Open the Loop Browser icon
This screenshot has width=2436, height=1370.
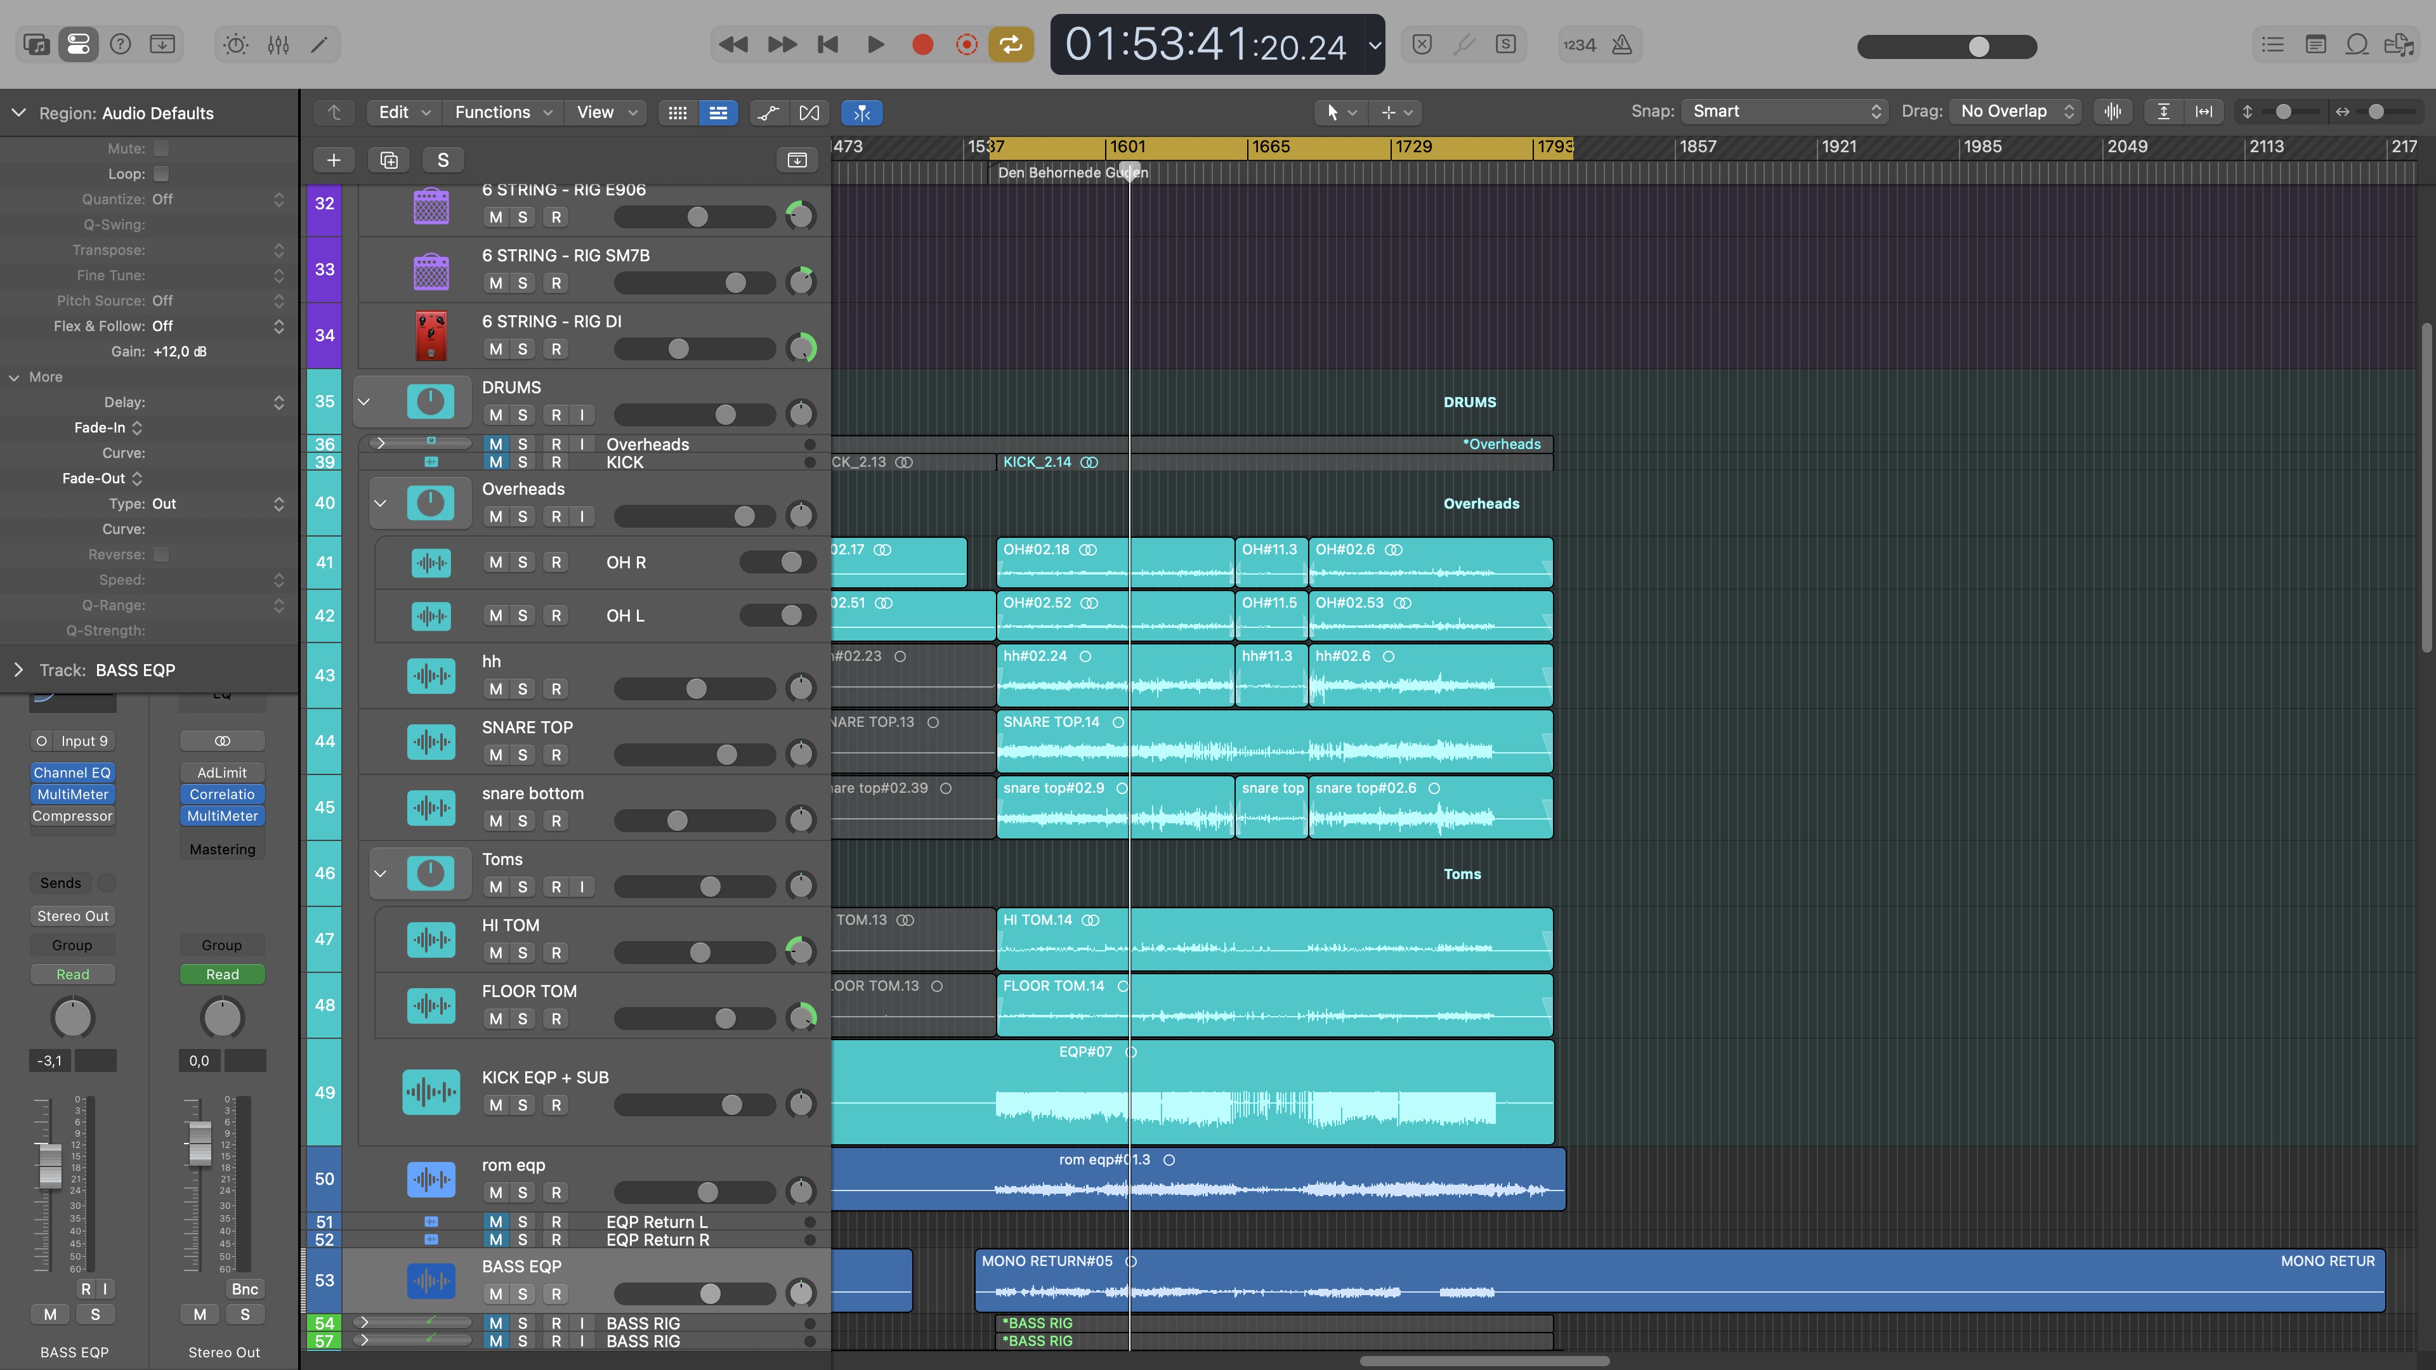tap(2357, 44)
